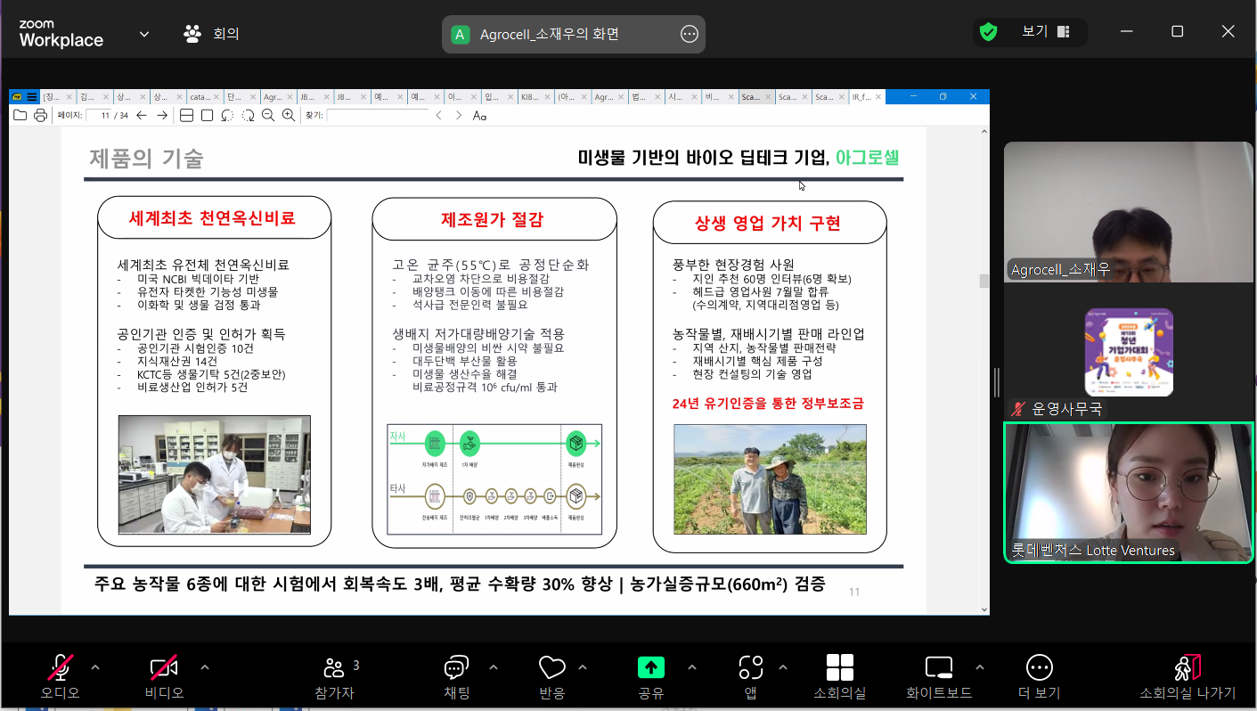1257x711 pixels.
Task: Open the 회의 meetings tab
Action: coord(211,34)
